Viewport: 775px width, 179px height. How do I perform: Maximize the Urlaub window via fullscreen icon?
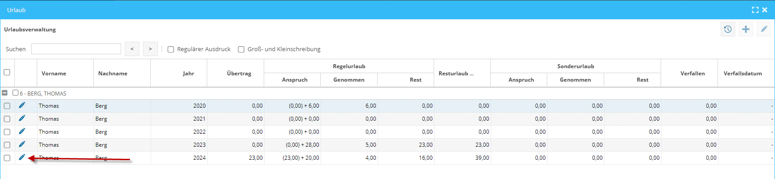point(755,10)
